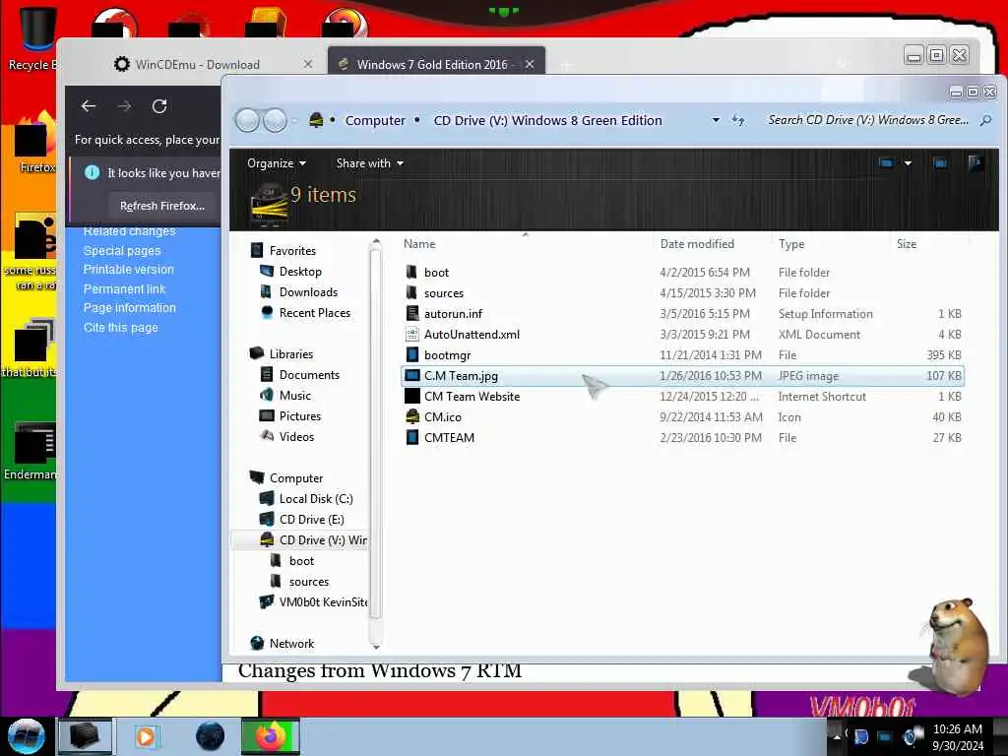Viewport: 1008px width, 756px height.
Task: Click Computer in the address breadcrumb
Action: click(375, 120)
